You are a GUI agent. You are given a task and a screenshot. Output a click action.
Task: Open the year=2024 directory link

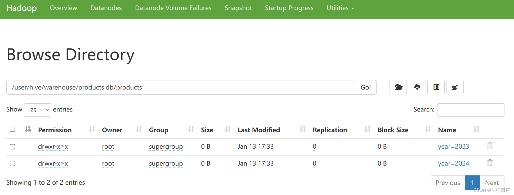[453, 163]
